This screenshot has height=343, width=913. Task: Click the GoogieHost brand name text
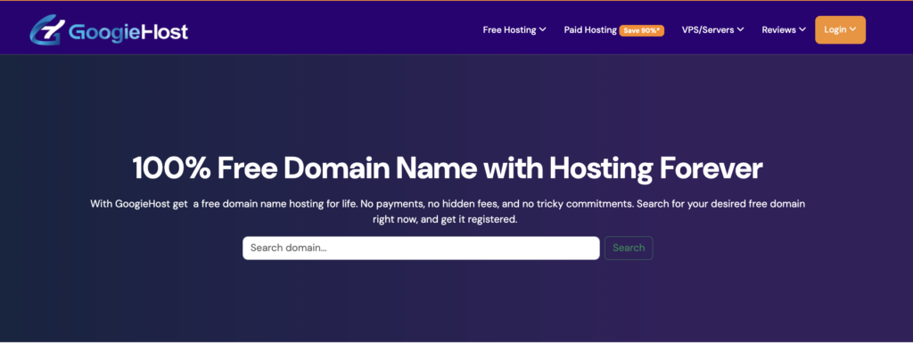(x=128, y=31)
